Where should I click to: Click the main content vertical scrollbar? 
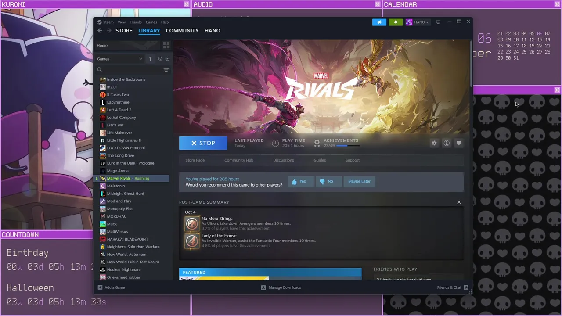pyautogui.click(x=471, y=64)
